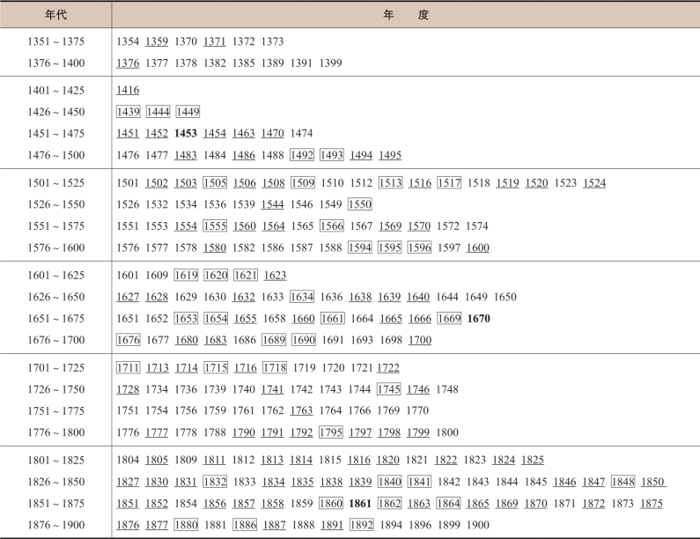This screenshot has width=700, height=539.
Task: Click the boxed year 1892
Action: [x=362, y=525]
